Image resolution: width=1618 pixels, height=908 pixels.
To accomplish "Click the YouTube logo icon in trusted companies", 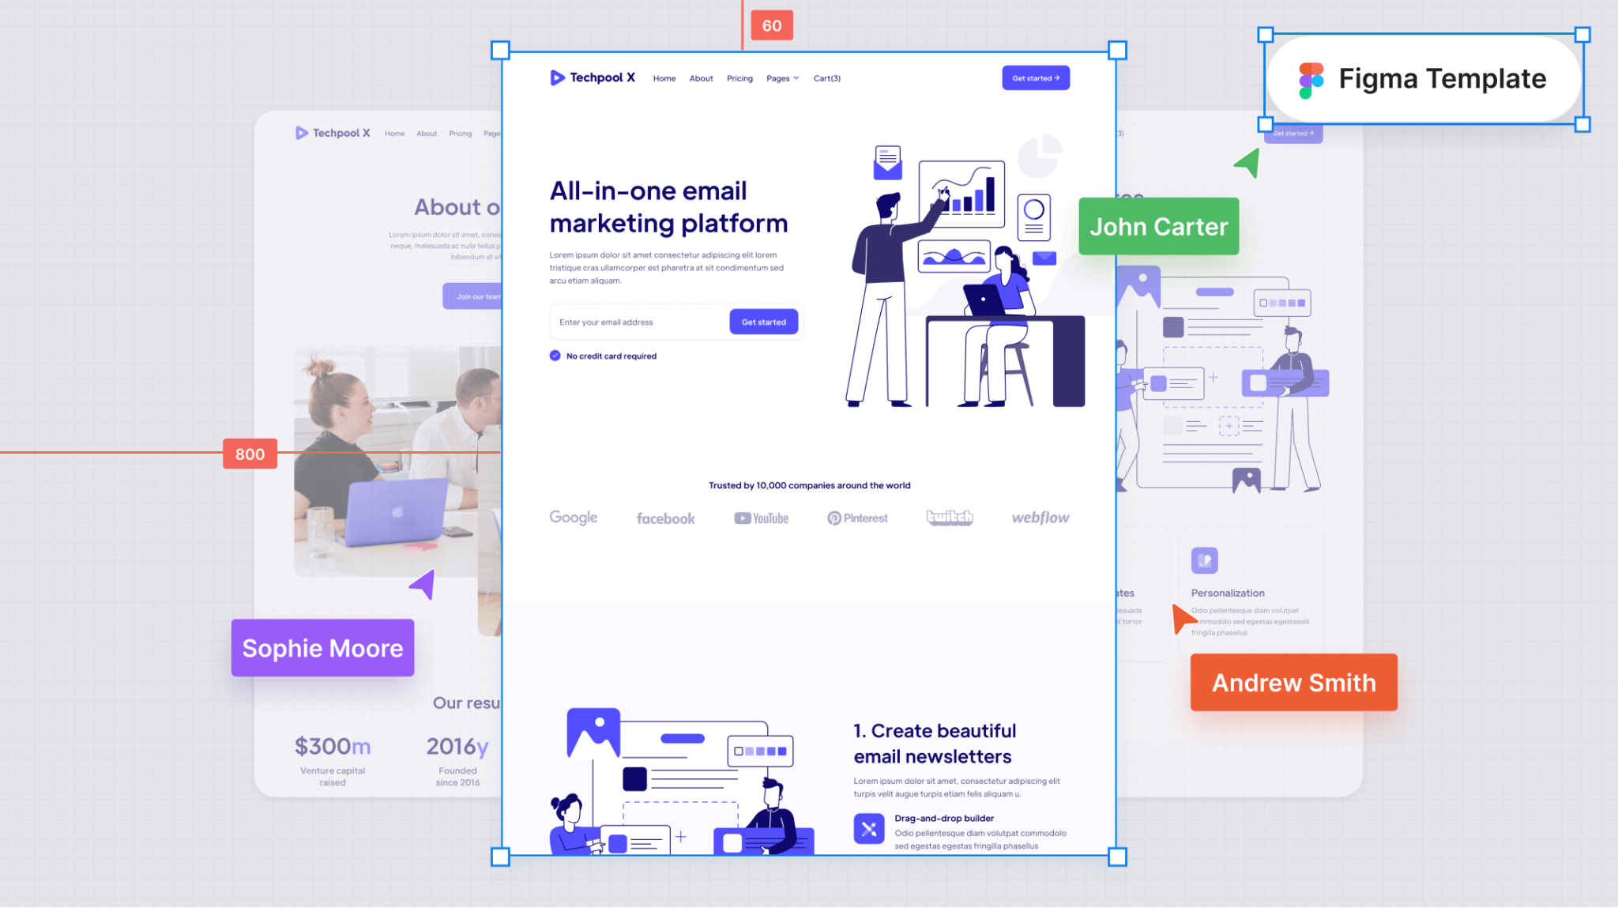I will pyautogui.click(x=762, y=517).
